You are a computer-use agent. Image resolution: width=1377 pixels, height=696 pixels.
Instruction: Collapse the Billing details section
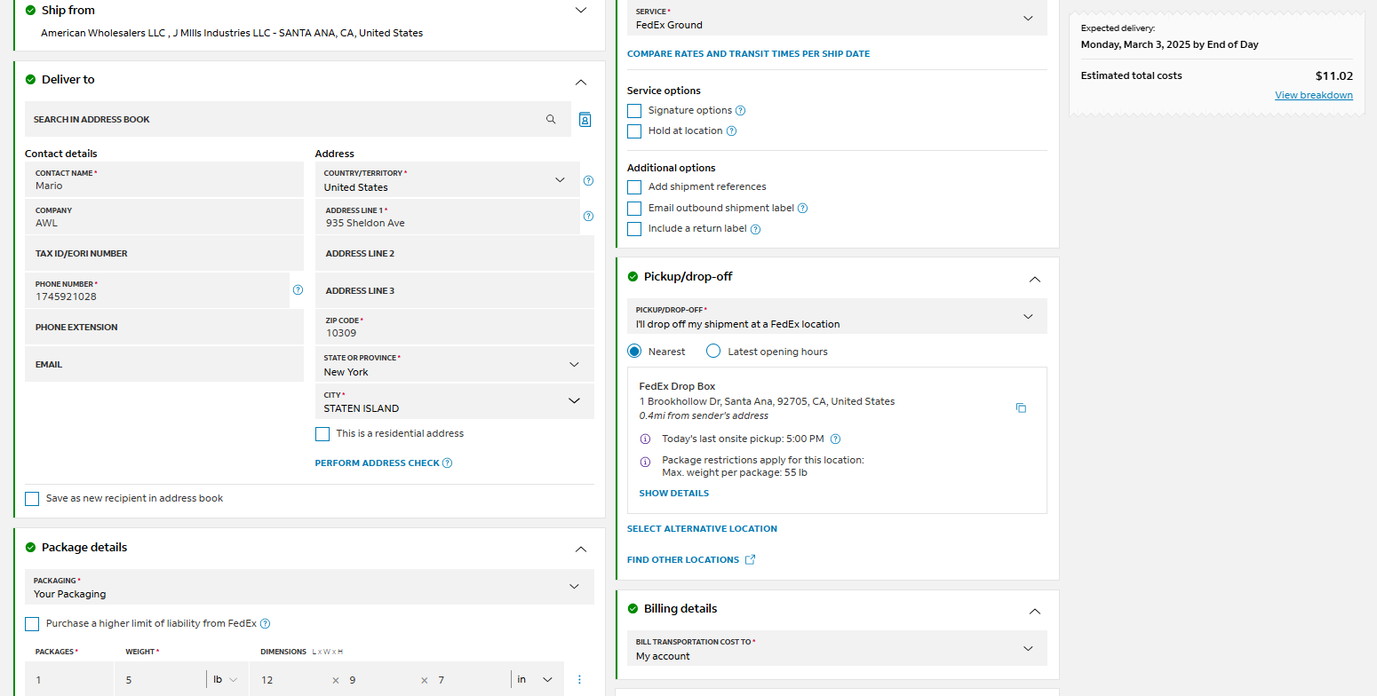1034,611
